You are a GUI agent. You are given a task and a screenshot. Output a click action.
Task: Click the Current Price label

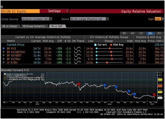click(x=15, y=45)
